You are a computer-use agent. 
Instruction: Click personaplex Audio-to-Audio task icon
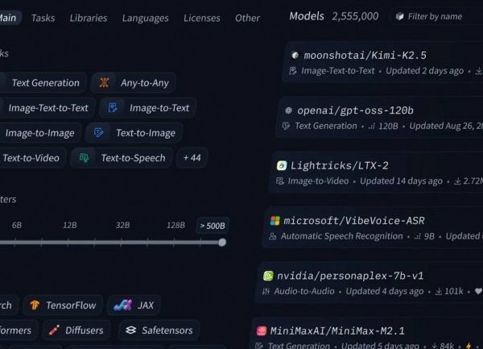pyautogui.click(x=266, y=291)
